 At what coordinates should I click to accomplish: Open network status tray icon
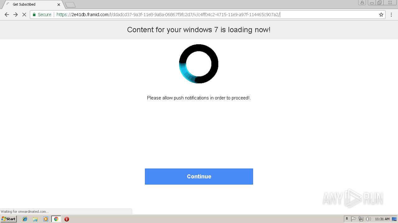point(361,219)
